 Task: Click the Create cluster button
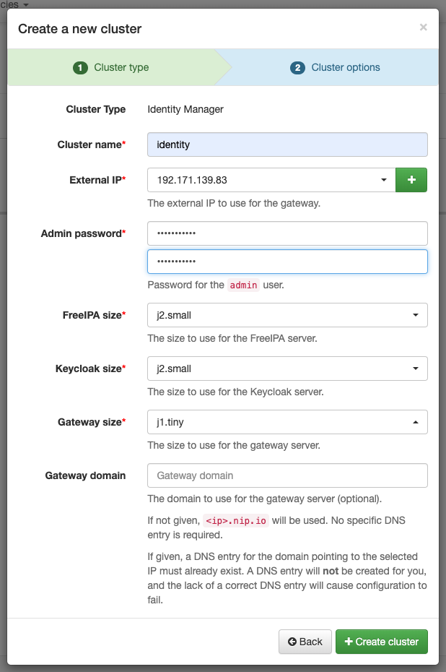pyautogui.click(x=382, y=642)
